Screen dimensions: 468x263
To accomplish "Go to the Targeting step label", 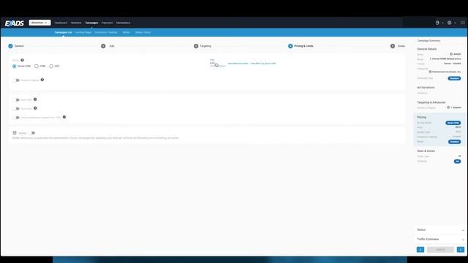I will point(205,46).
